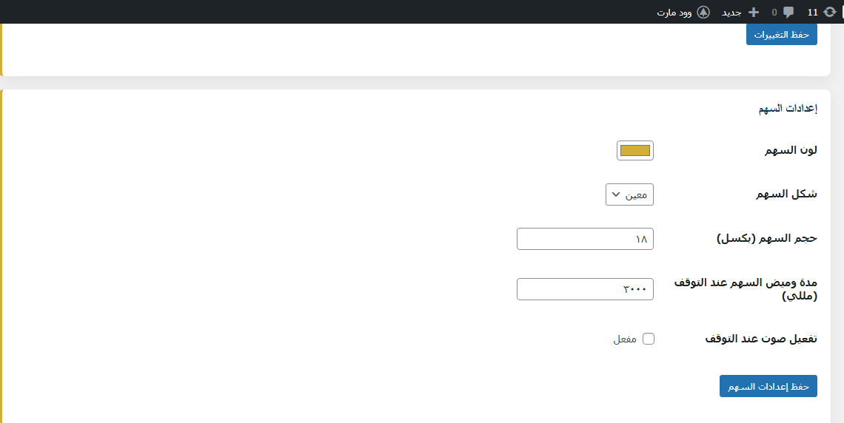
Task: Click the plus icon beside جديد
Action: click(754, 12)
